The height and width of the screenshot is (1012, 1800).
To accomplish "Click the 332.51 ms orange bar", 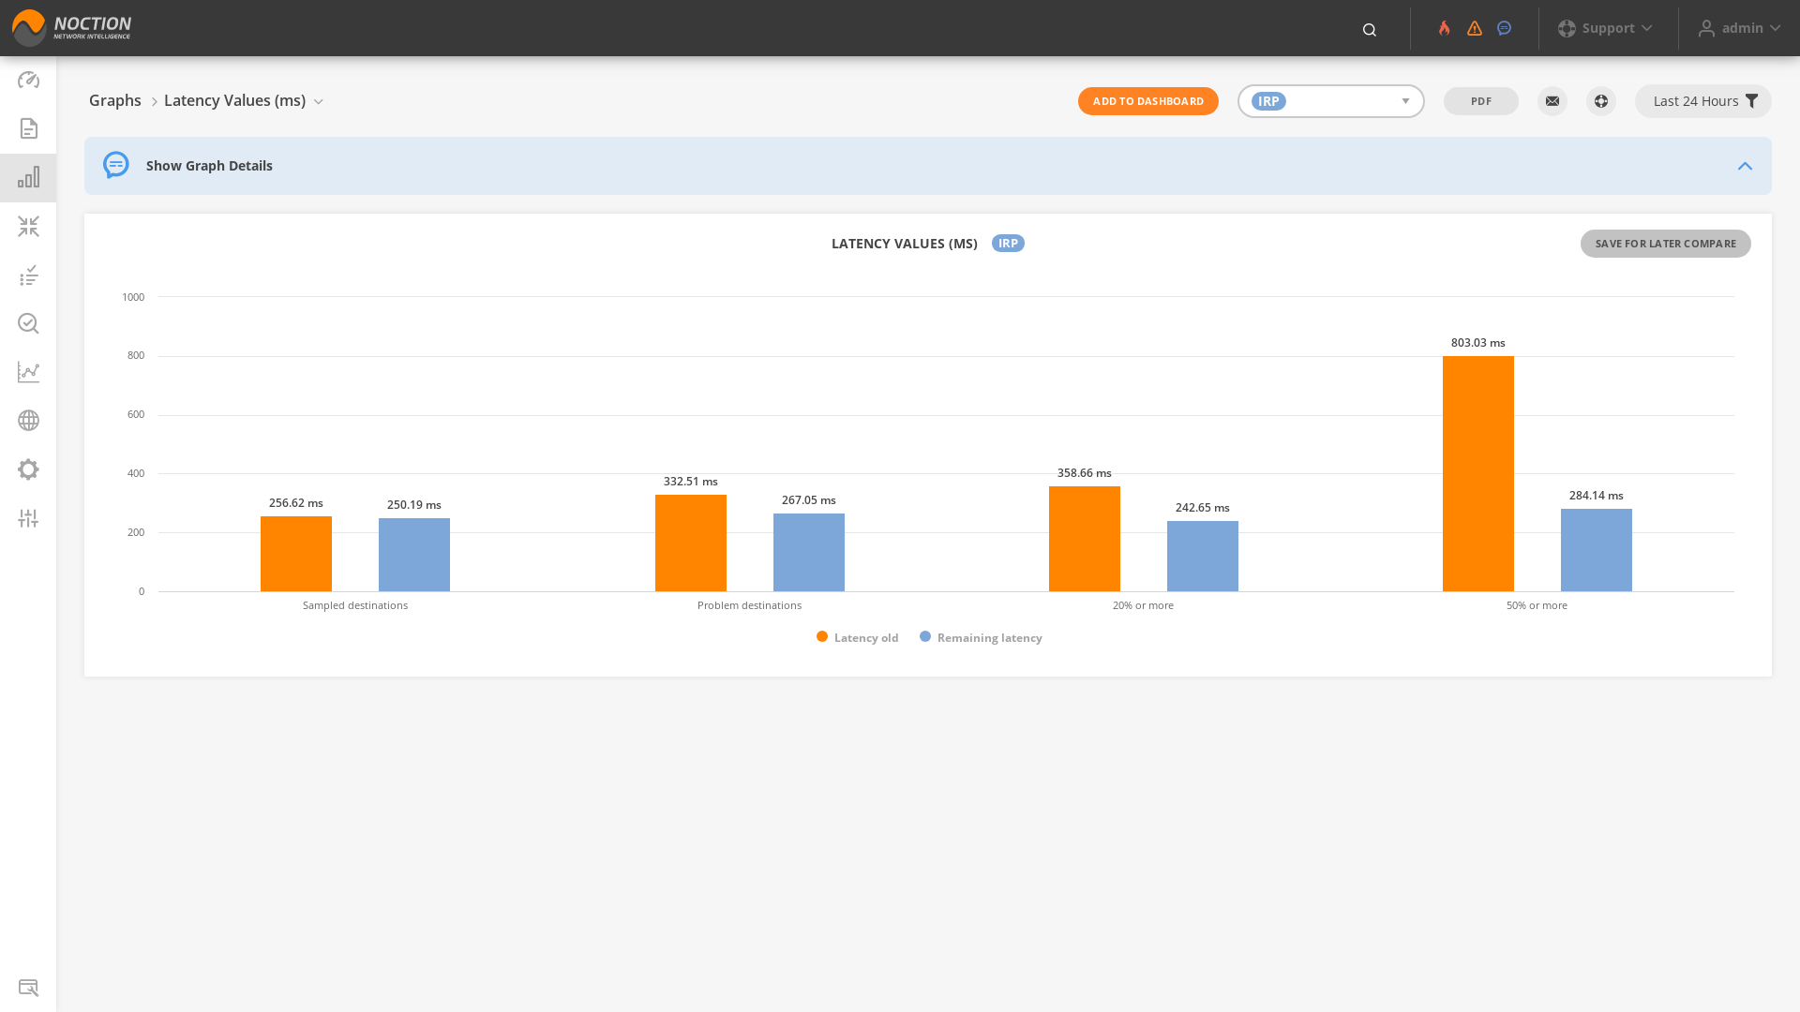I will [x=690, y=543].
